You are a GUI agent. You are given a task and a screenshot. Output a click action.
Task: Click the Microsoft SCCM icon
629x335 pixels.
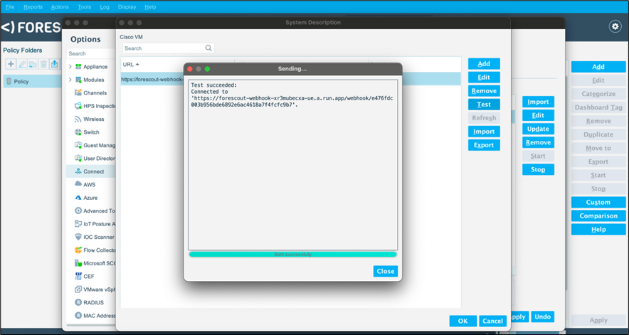(78, 263)
